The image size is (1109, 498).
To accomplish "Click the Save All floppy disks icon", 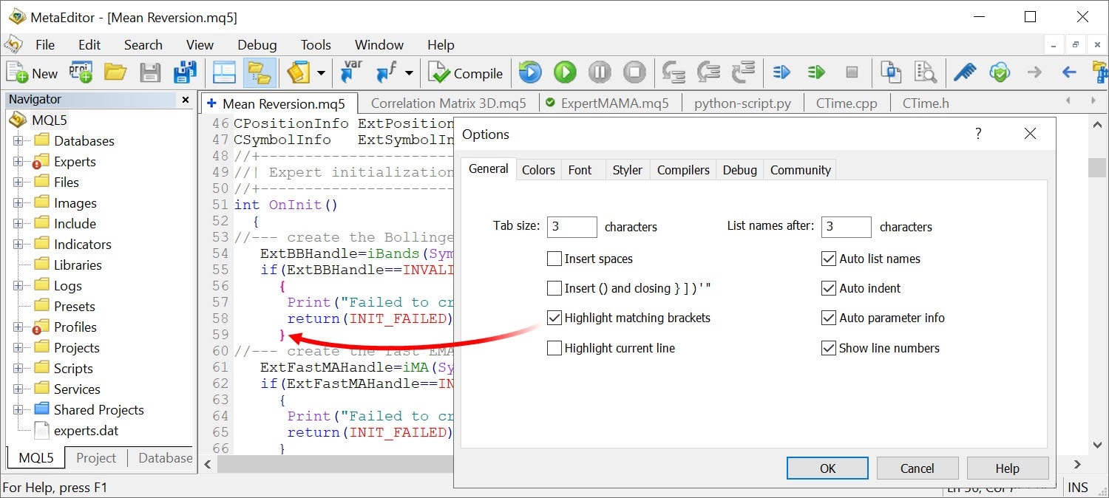I will (185, 72).
